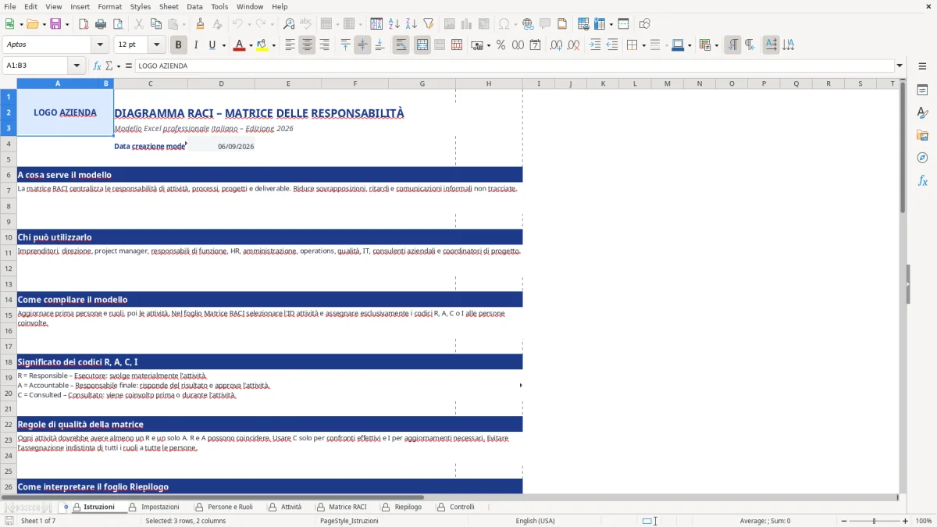This screenshot has height=527, width=937.
Task: Insert a hyperlink
Action: (x=528, y=24)
